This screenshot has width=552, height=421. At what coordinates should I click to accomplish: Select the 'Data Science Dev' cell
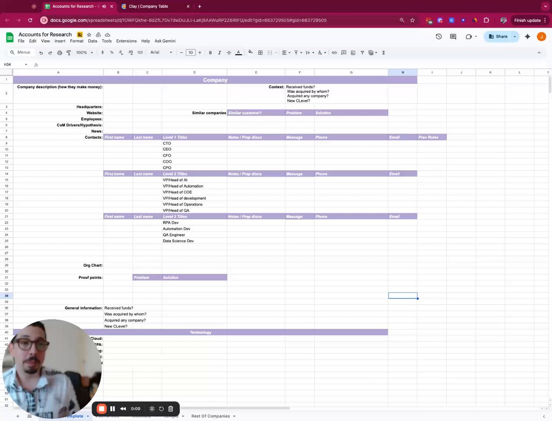click(x=194, y=241)
